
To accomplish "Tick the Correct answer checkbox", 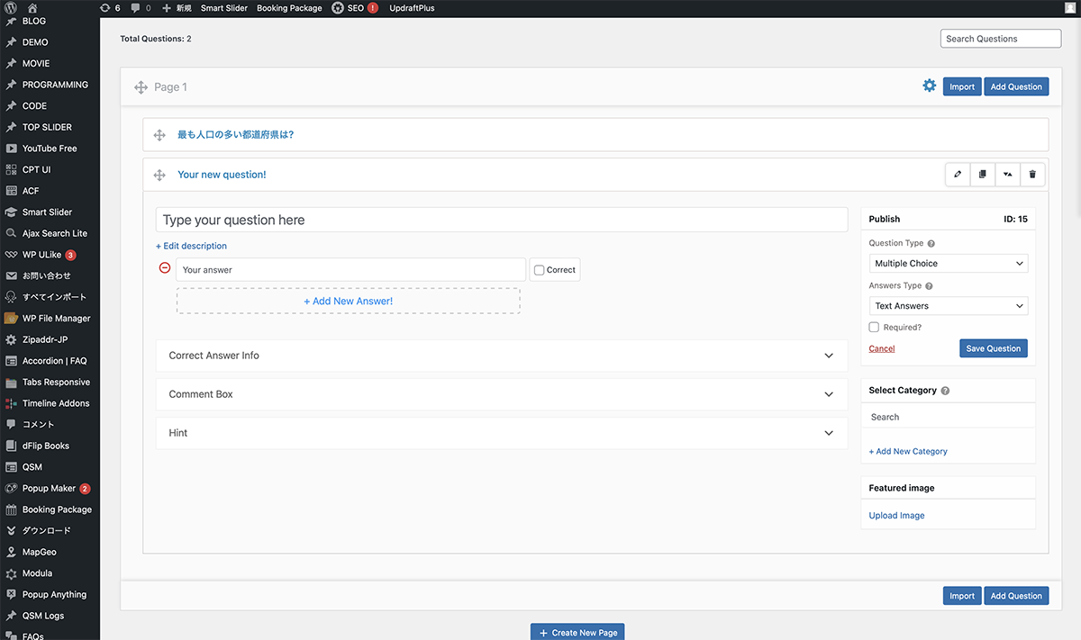I will point(540,270).
